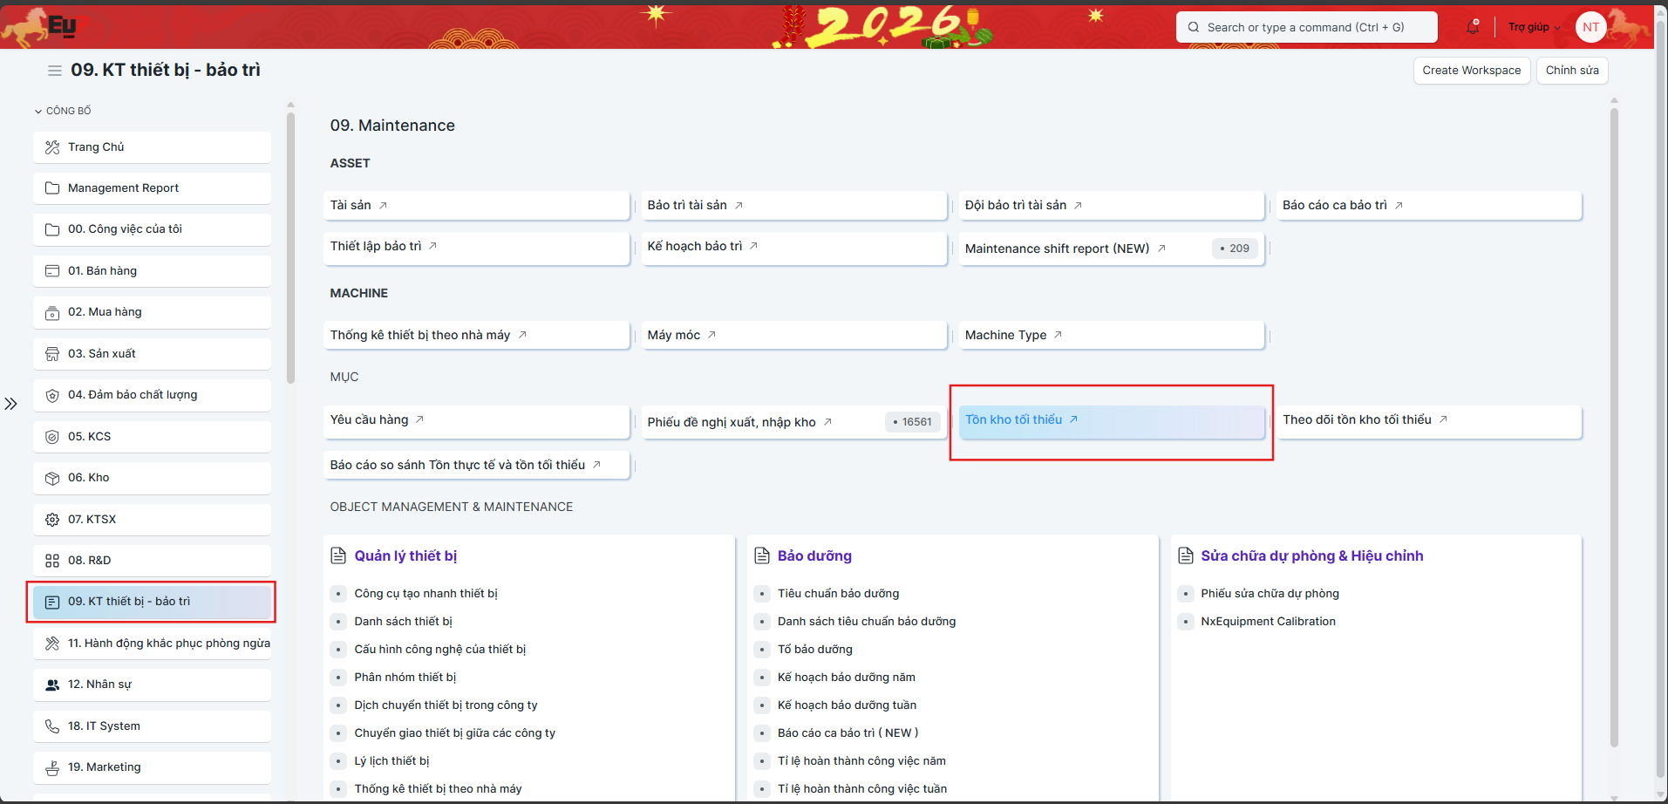
Task: Click the EU horse logo
Action: [x=44, y=26]
